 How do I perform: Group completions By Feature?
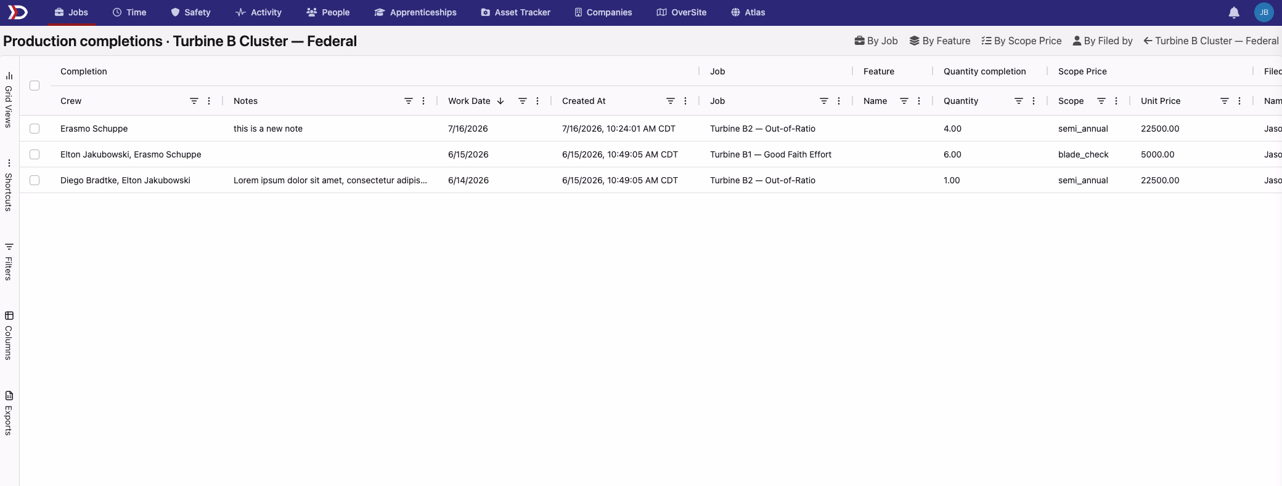point(940,41)
